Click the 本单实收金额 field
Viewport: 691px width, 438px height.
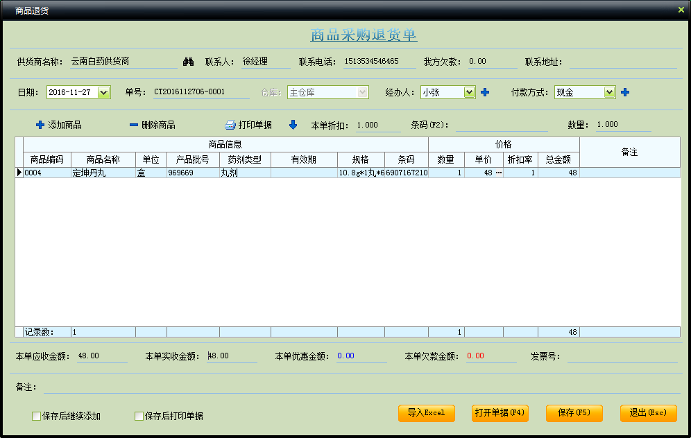232,356
